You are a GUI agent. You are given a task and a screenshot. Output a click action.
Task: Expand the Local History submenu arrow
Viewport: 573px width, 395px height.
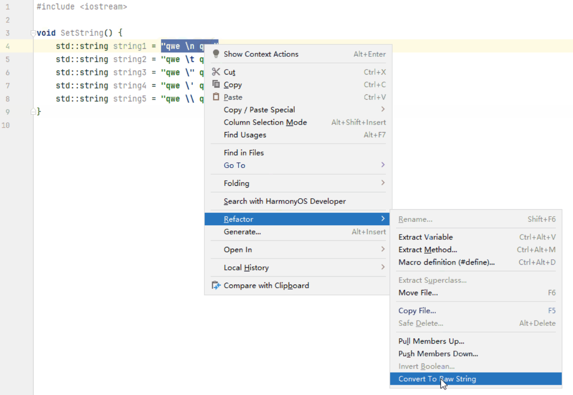(383, 267)
